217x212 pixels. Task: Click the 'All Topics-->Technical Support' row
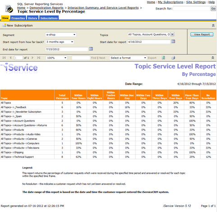[108, 157]
